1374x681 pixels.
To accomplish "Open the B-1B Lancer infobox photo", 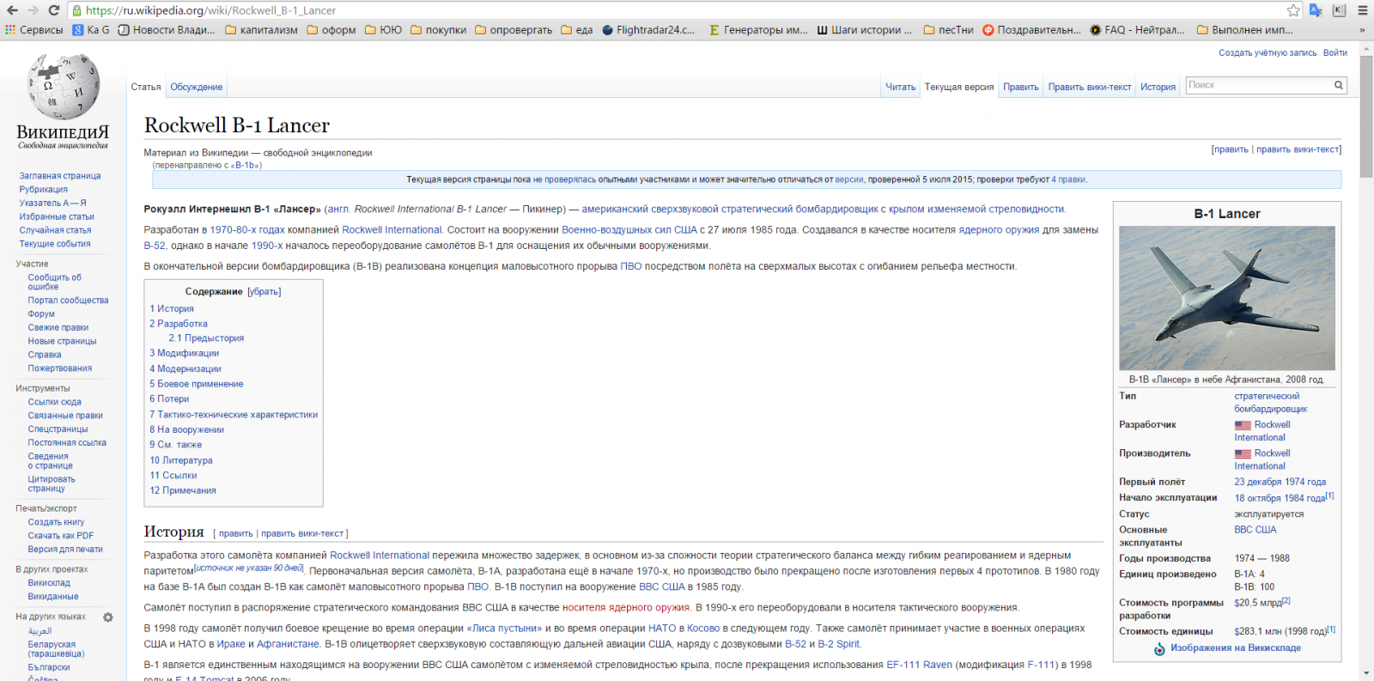I will (x=1226, y=297).
